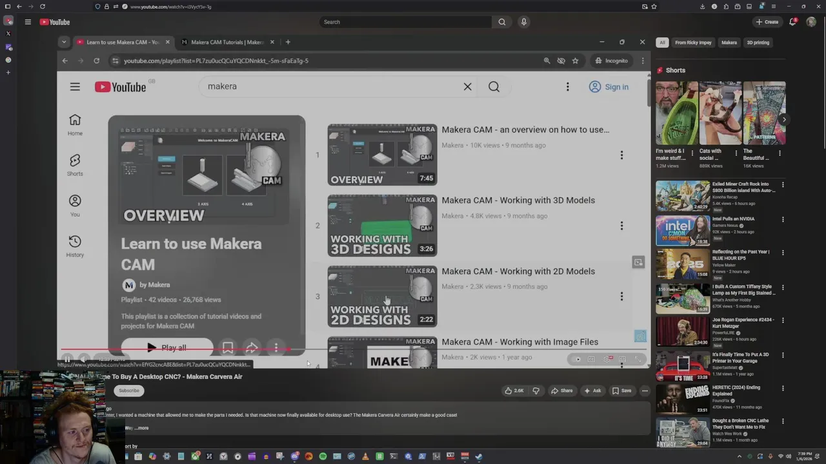This screenshot has height=464, width=826.
Task: Click the inner YouTube search magnifier
Action: click(x=494, y=86)
